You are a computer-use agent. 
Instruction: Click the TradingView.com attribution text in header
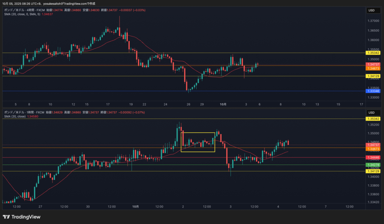tap(85, 3)
